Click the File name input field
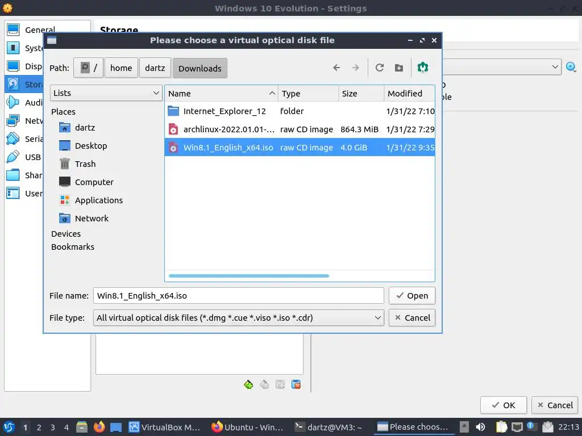582x436 pixels. point(238,295)
